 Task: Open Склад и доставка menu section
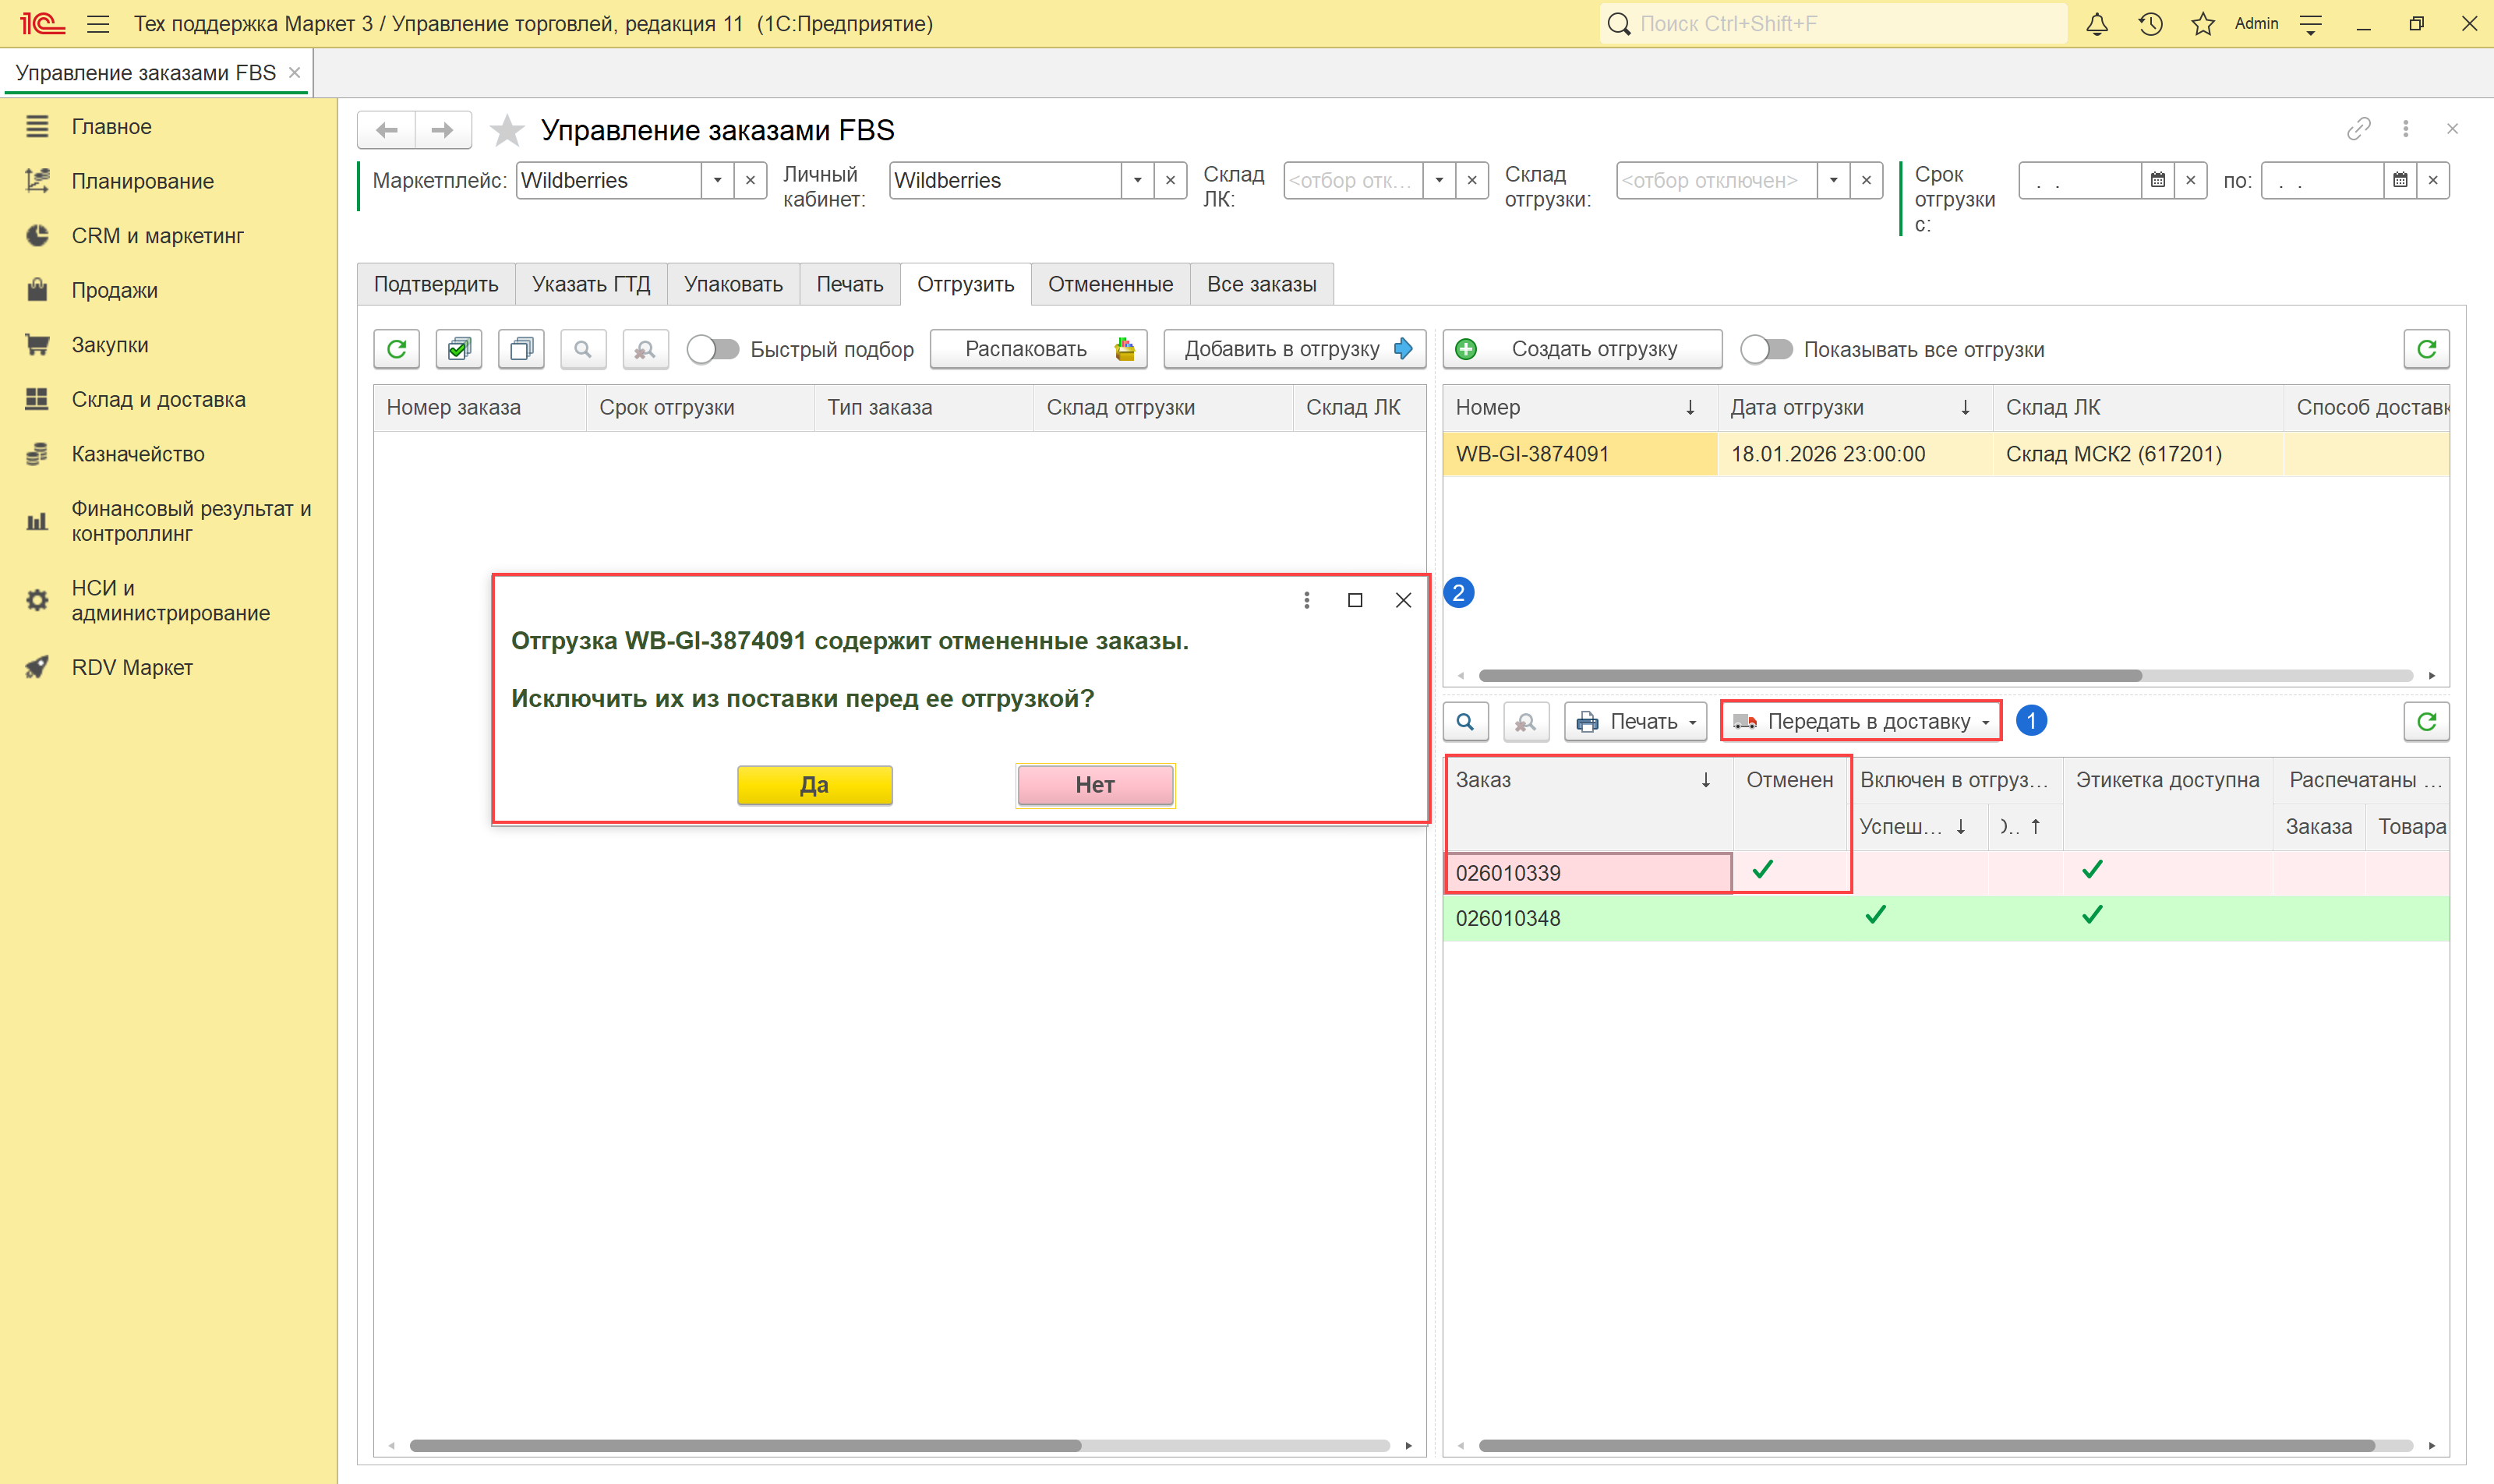[x=158, y=399]
